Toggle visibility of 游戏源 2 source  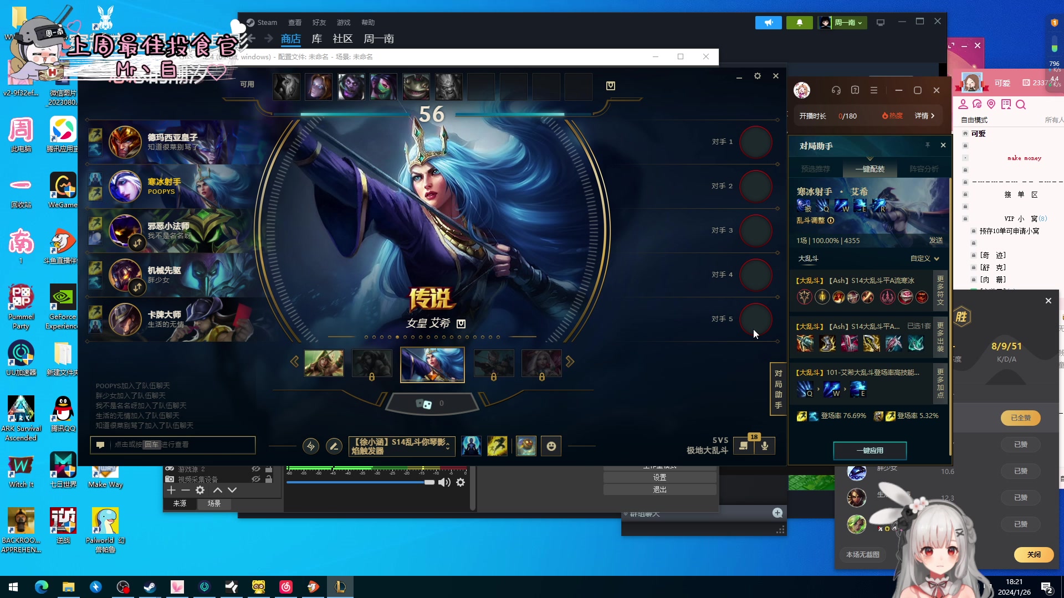tap(256, 469)
